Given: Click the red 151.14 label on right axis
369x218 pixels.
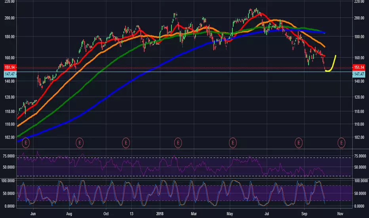Looking at the screenshot, I should tap(359, 67).
